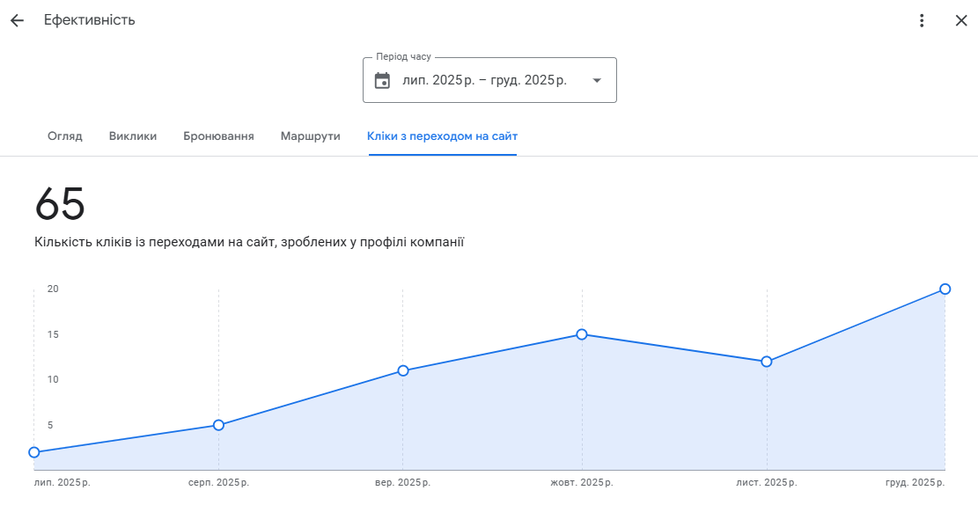Select the серп. 2025 chart point
This screenshot has height=527, width=978.
[218, 425]
